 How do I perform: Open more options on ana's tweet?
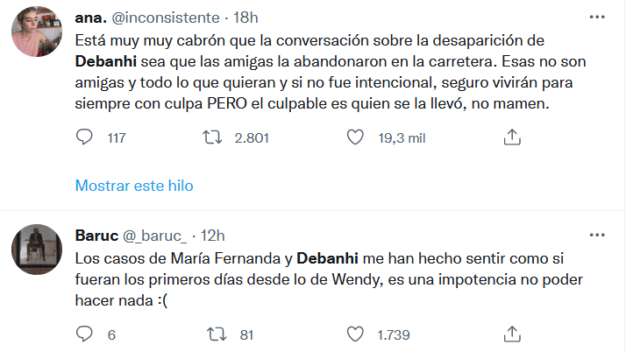pos(598,18)
